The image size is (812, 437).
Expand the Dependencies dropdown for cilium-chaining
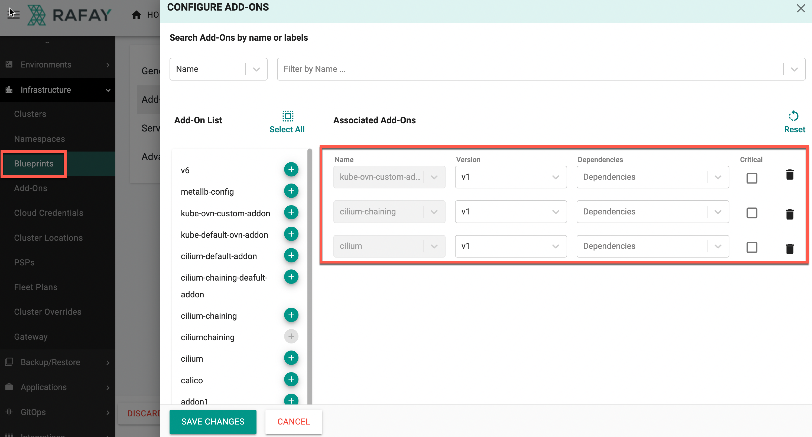coord(719,211)
